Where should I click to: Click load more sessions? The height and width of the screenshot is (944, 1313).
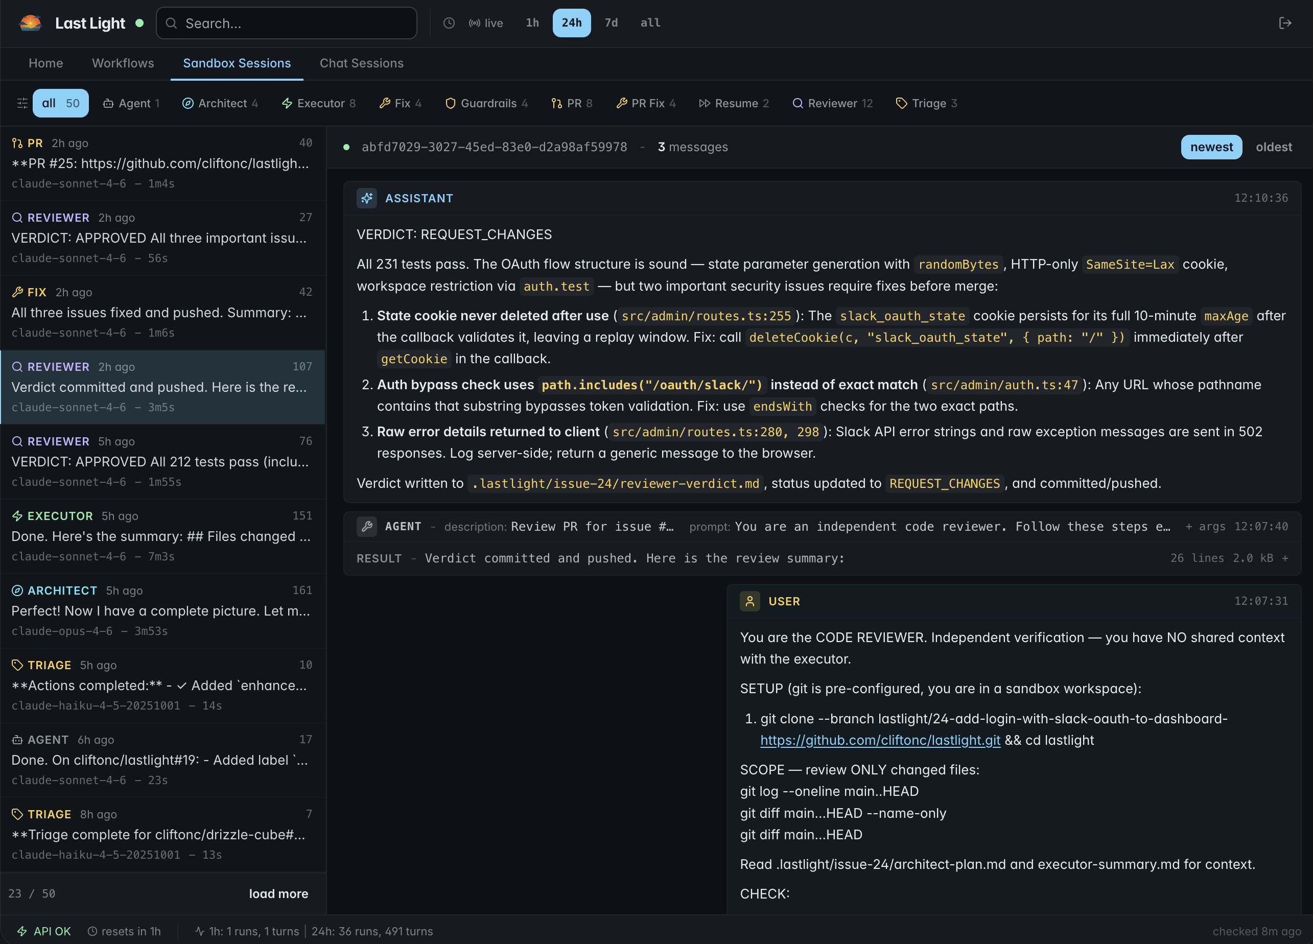point(278,893)
